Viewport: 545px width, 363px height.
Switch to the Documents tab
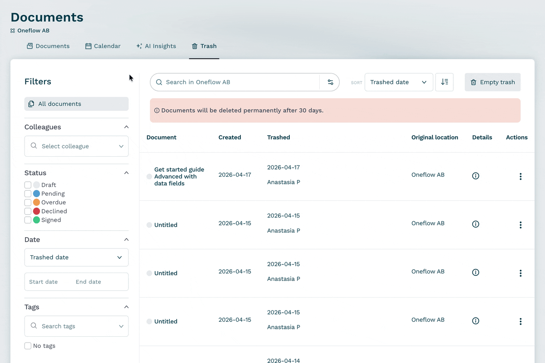click(x=48, y=46)
